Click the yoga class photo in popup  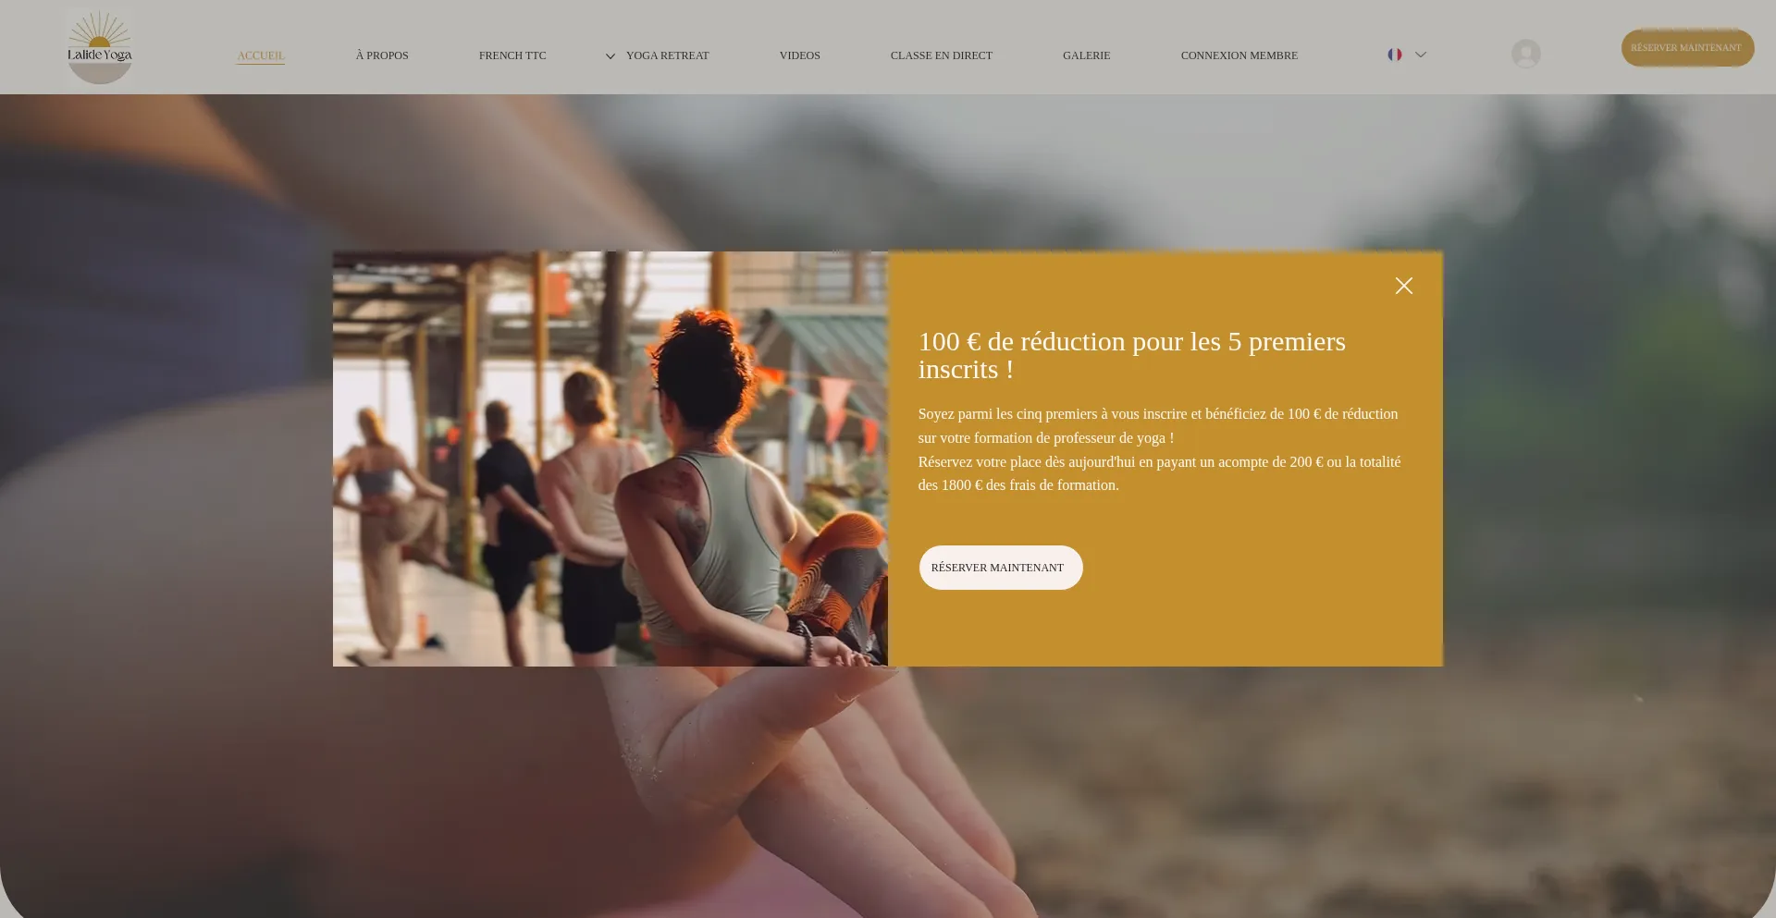click(610, 459)
